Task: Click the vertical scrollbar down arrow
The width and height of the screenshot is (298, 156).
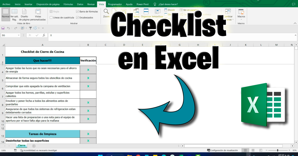Action: [x=296, y=142]
